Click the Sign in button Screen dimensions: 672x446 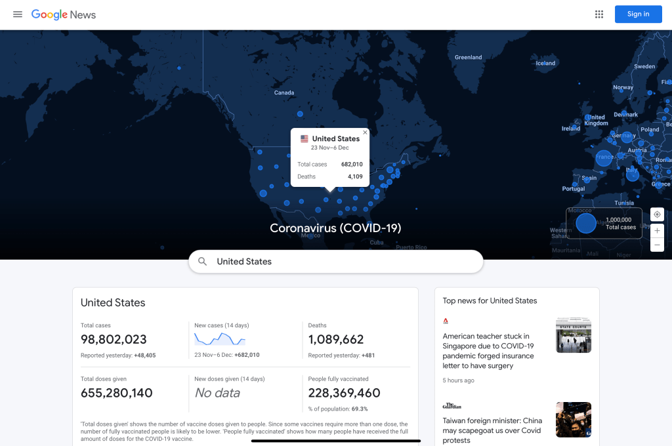pos(638,14)
